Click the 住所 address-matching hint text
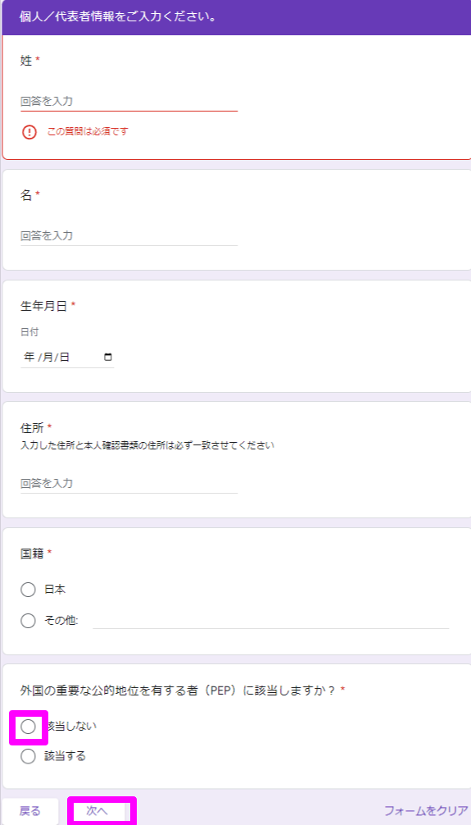The height and width of the screenshot is (825, 471). pyautogui.click(x=147, y=445)
